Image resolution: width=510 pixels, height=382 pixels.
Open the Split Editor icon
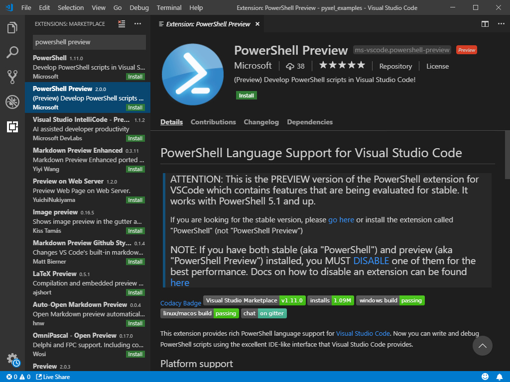485,23
